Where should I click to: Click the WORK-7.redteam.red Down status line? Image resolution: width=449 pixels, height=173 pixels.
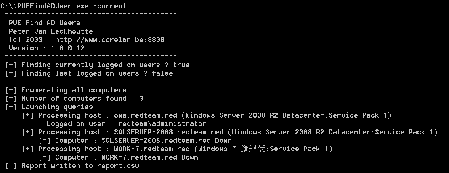click(x=126, y=157)
